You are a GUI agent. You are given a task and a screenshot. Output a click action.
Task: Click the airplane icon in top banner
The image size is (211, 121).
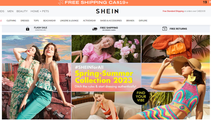point(61,2)
